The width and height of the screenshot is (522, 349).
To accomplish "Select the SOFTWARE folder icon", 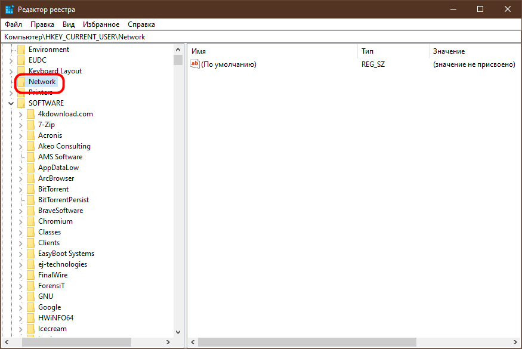I will coord(21,103).
